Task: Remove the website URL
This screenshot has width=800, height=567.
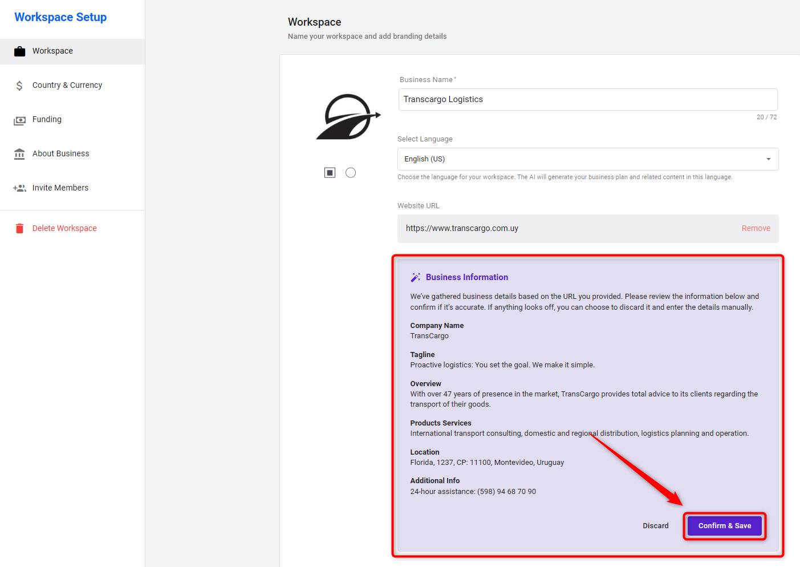Action: 756,228
